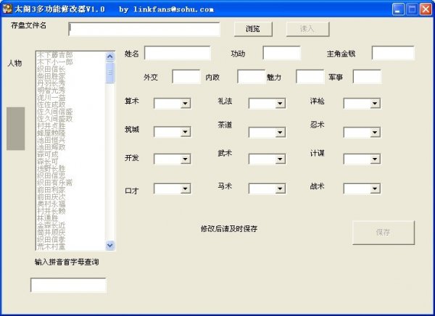Screen dimensions: 435x316
Task: Click the character list scroll up arrow
Action: [110, 56]
